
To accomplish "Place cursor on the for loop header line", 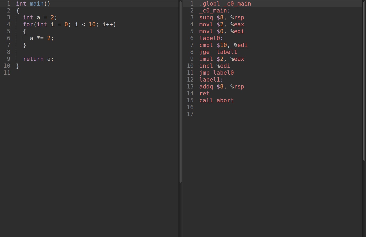I will coord(69,24).
